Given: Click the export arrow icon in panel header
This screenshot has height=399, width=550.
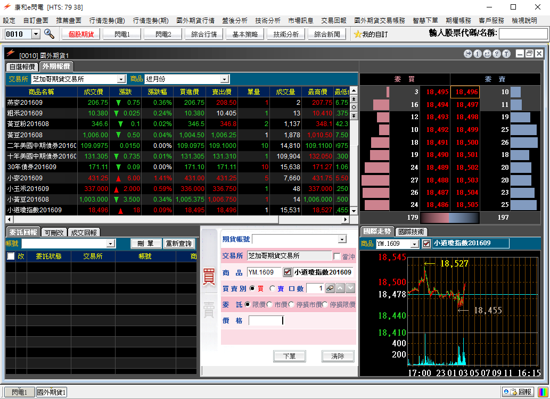Looking at the screenshot, I should coord(468,54).
